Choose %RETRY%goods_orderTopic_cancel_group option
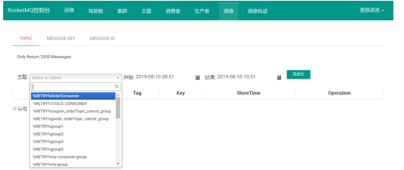 pos(73,119)
